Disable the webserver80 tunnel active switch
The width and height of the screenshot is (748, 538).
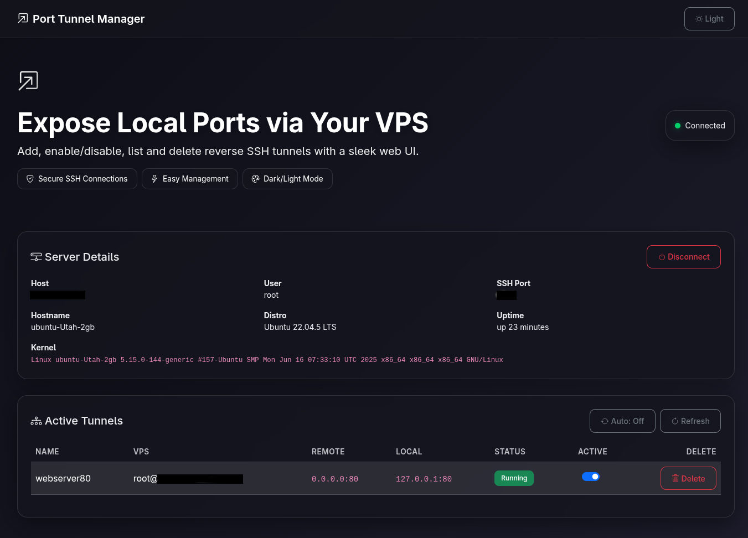[x=590, y=477]
